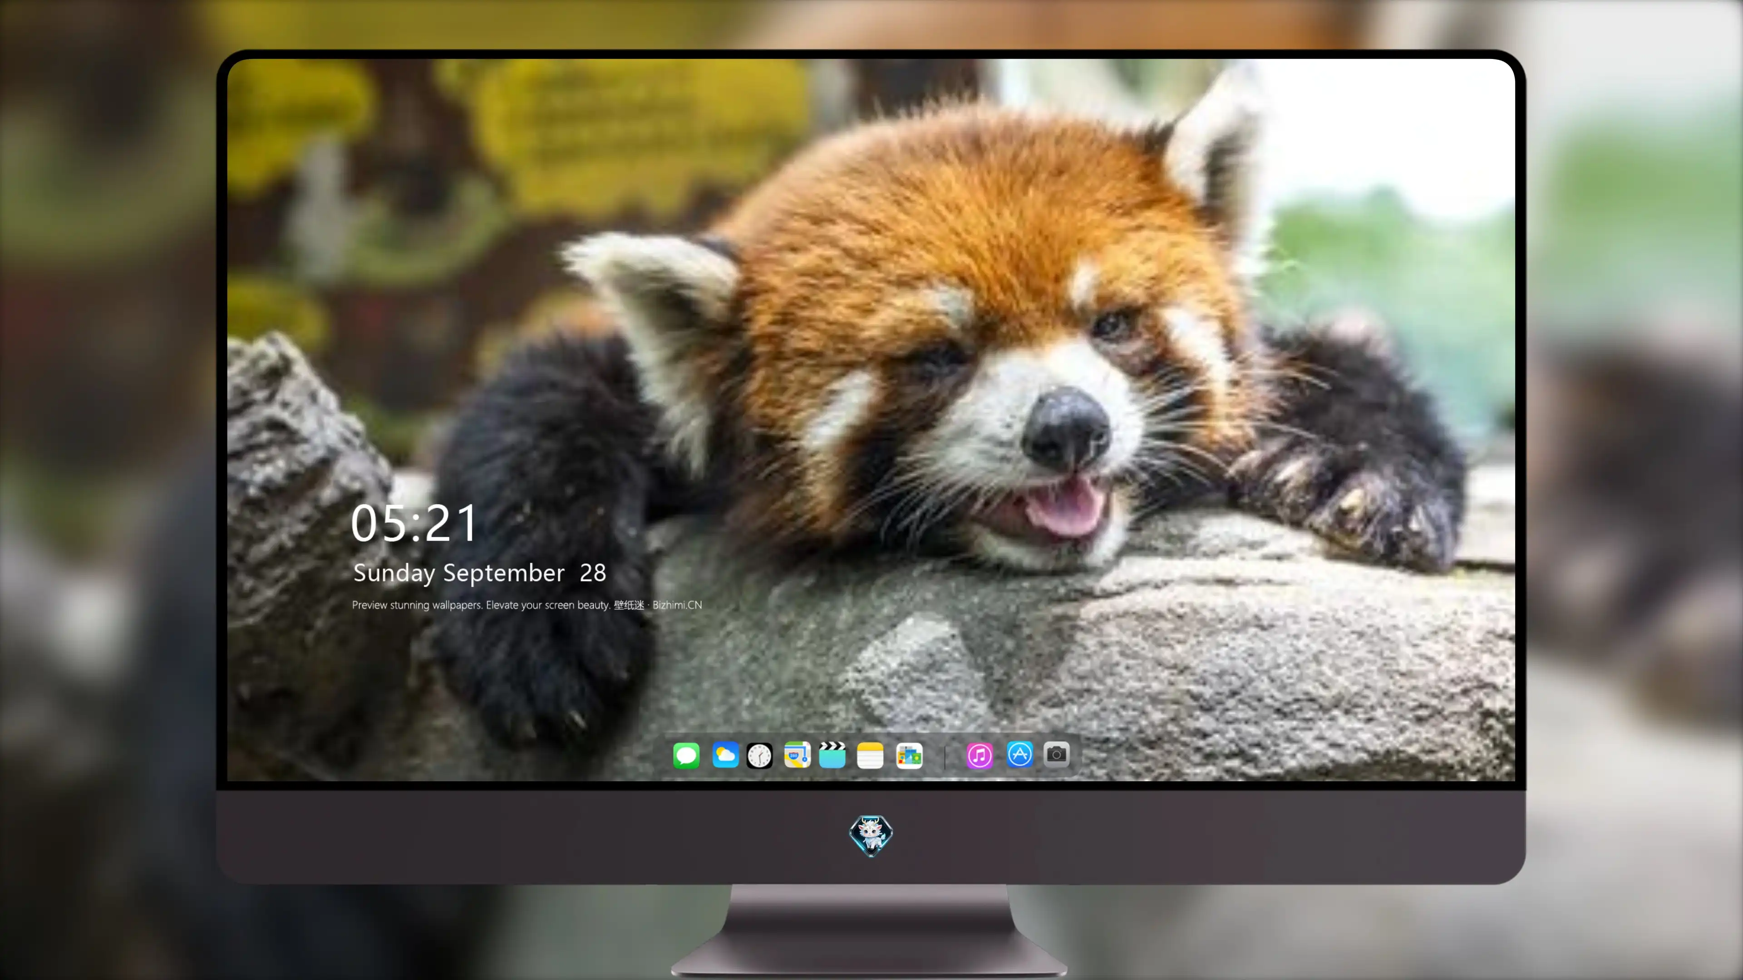This screenshot has width=1743, height=980.
Task: Click the Bizhimi.CN wallpaper caption text
Action: coord(527,605)
